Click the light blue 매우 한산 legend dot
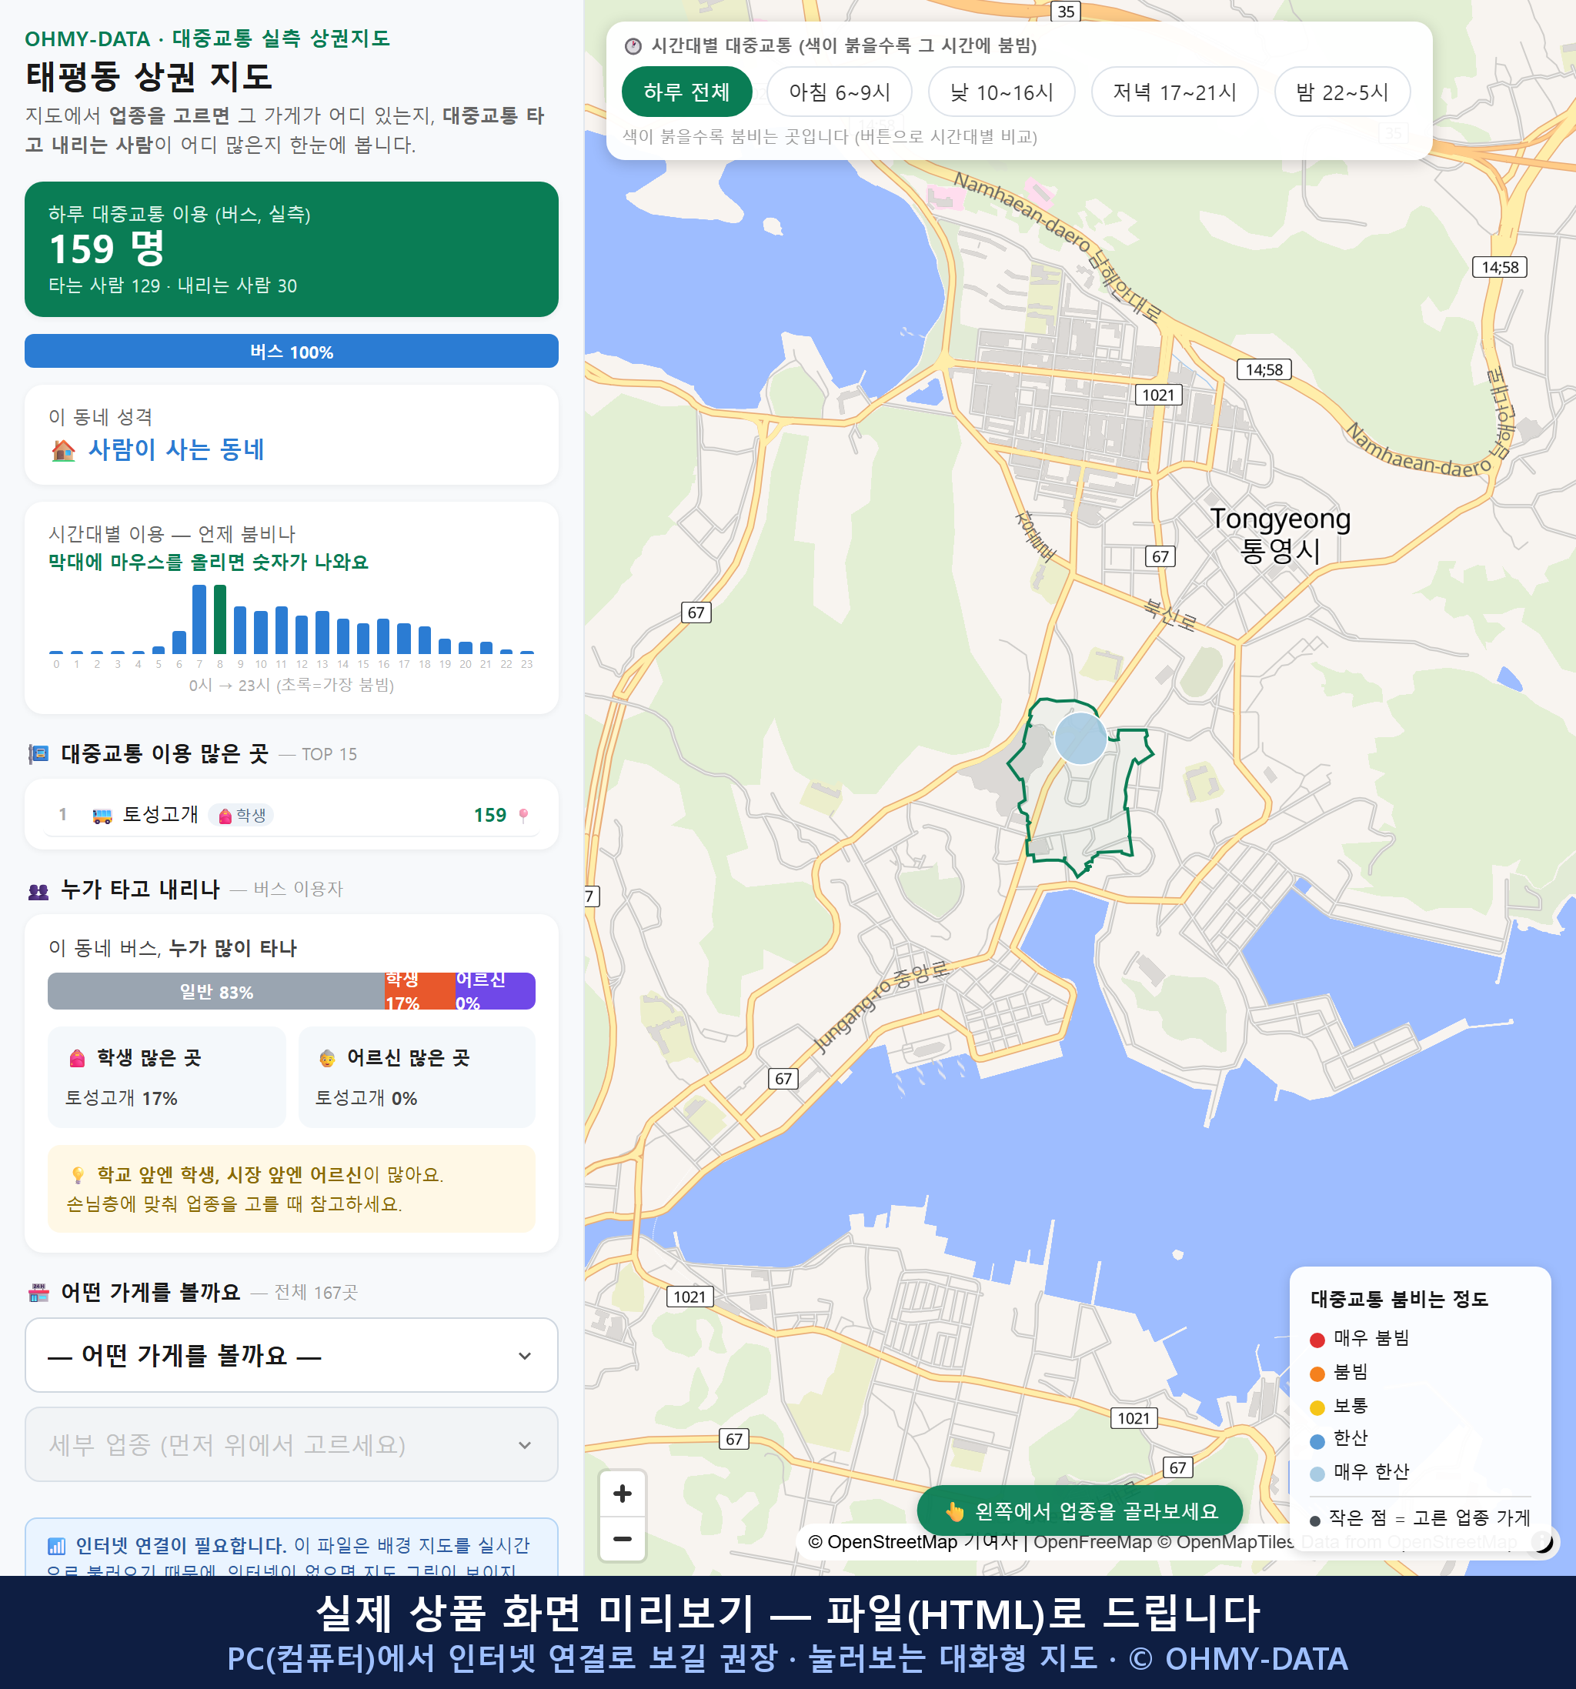This screenshot has width=1576, height=1689. point(1317,1474)
